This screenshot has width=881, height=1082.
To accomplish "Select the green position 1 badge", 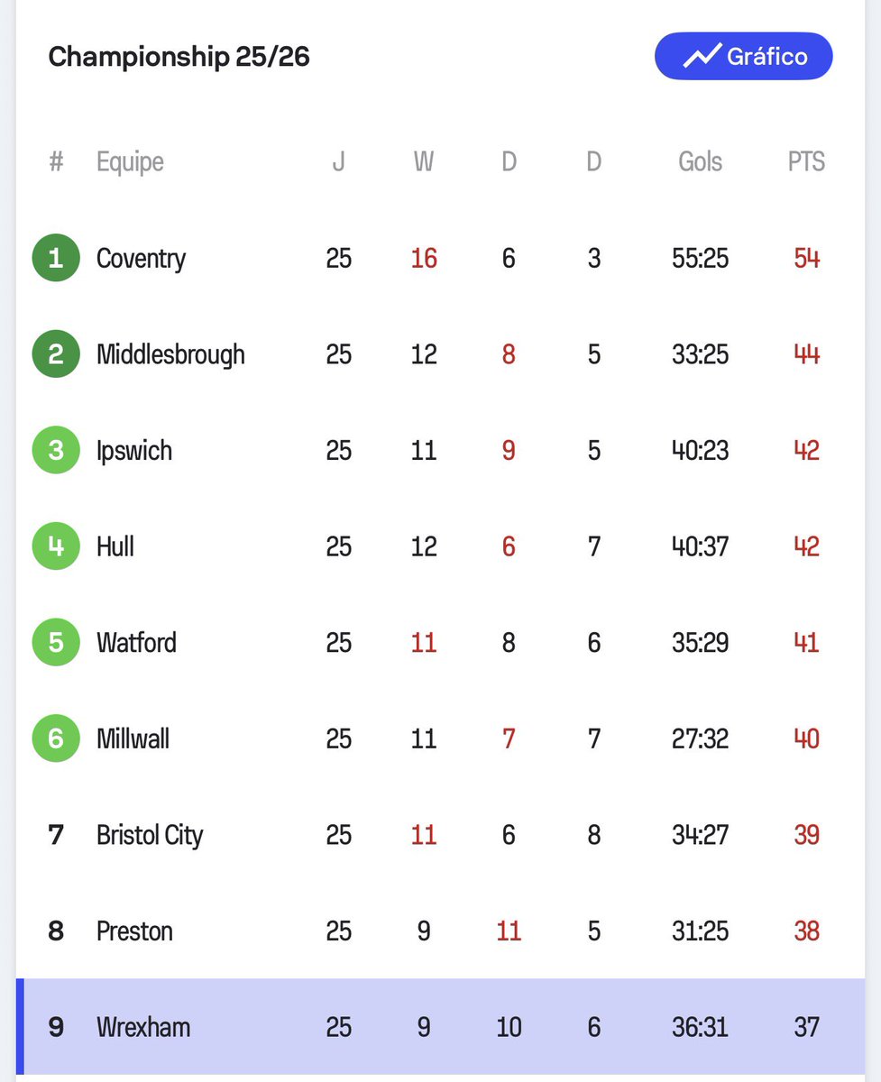I will tap(56, 259).
